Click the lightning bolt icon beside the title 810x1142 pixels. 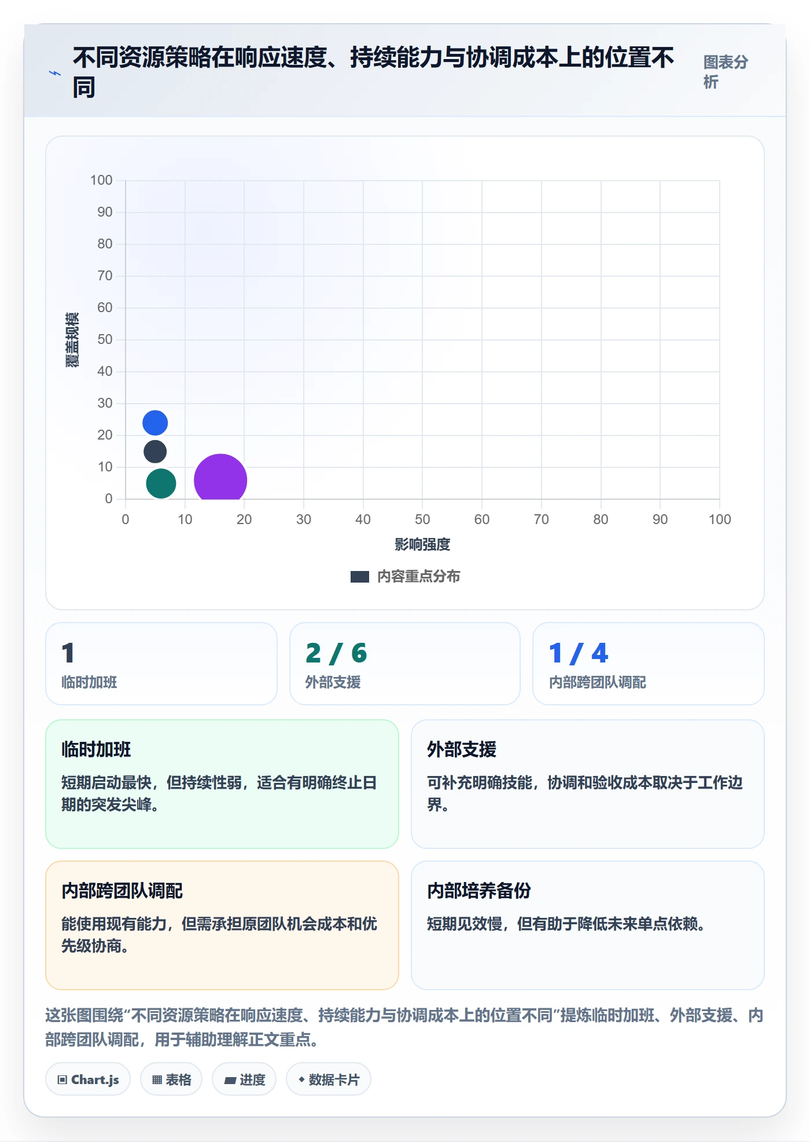click(55, 73)
